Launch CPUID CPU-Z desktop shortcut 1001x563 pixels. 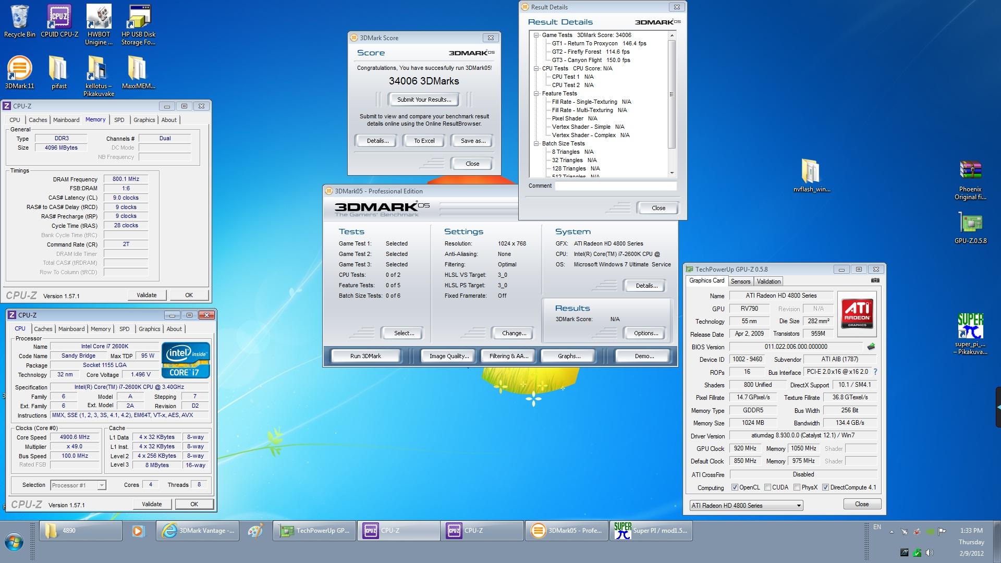(59, 21)
